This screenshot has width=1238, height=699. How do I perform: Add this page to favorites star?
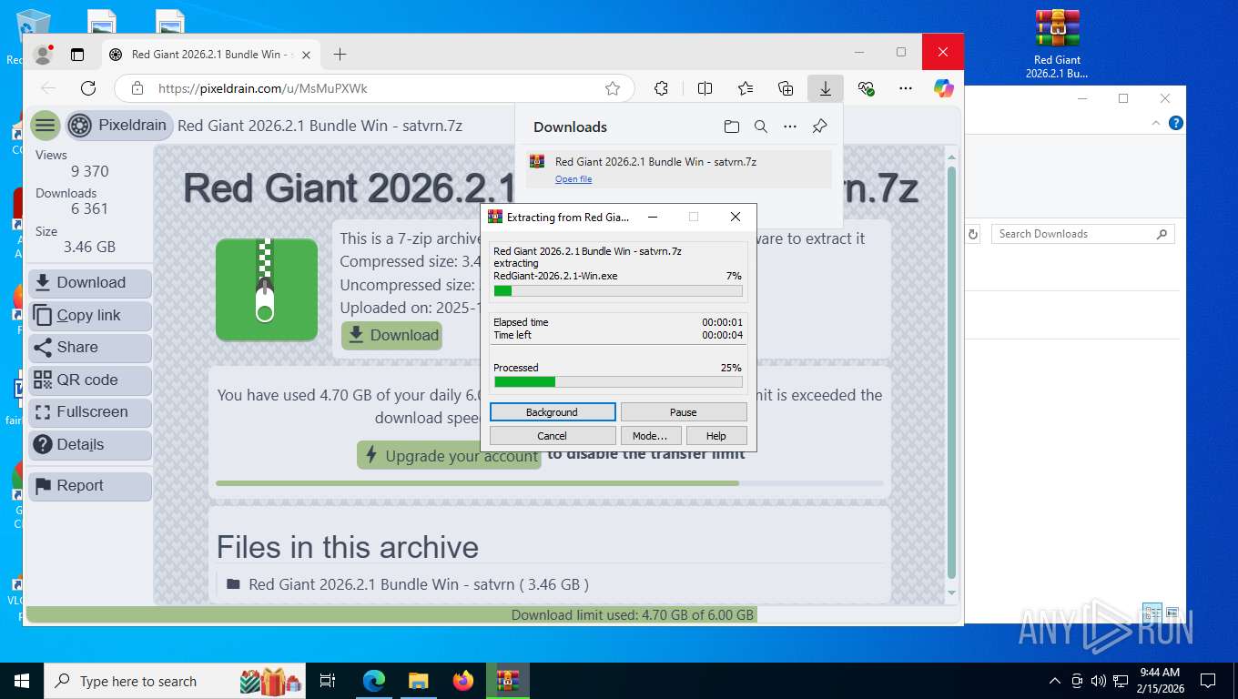coord(613,88)
